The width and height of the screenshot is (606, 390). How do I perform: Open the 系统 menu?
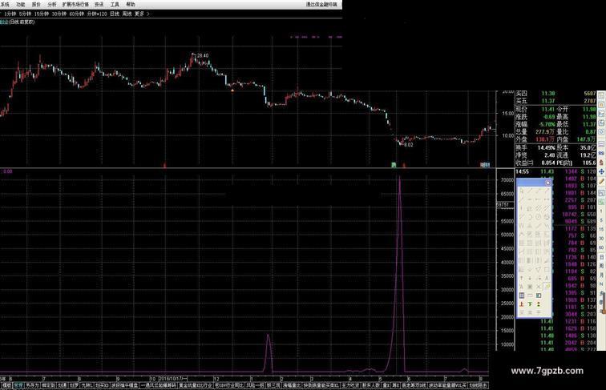click(5, 4)
